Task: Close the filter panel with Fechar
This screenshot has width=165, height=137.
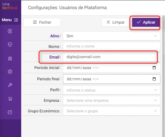Action: 42,22
